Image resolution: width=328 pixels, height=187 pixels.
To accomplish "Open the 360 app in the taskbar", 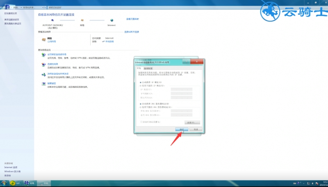I will (x=16, y=183).
